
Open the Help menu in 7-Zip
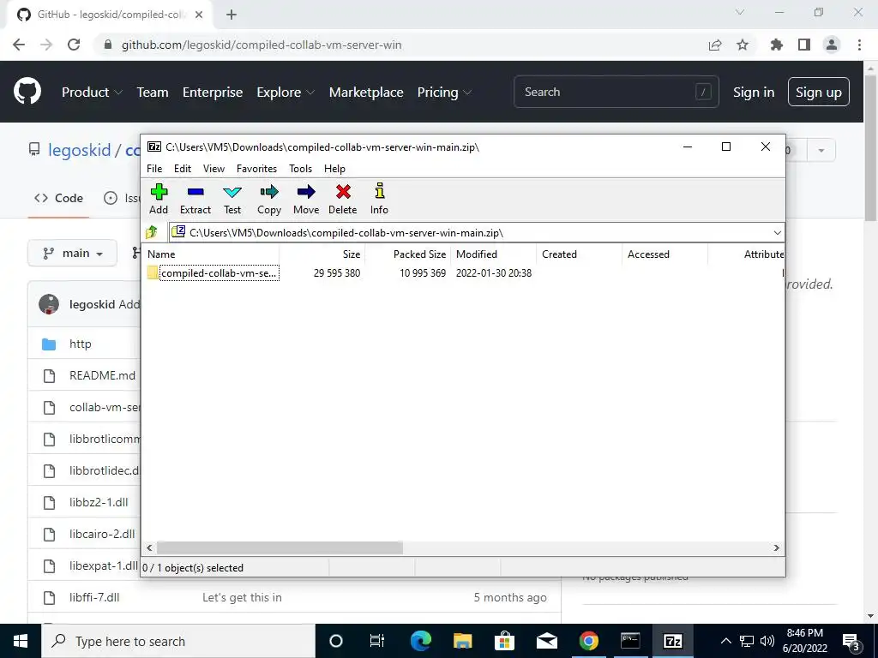tap(334, 169)
